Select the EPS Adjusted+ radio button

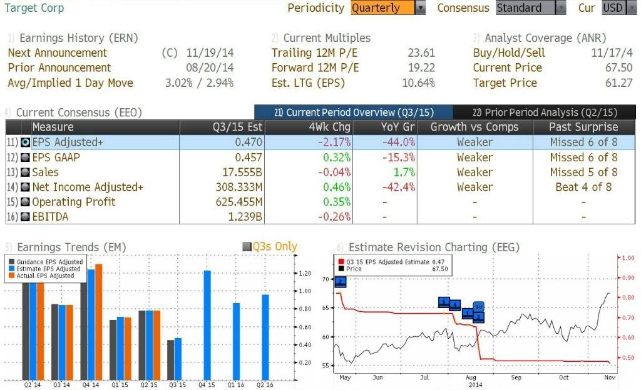(25, 142)
